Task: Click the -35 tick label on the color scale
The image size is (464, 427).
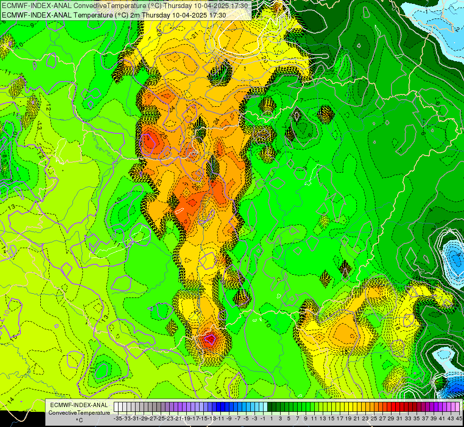Action: tap(118, 419)
